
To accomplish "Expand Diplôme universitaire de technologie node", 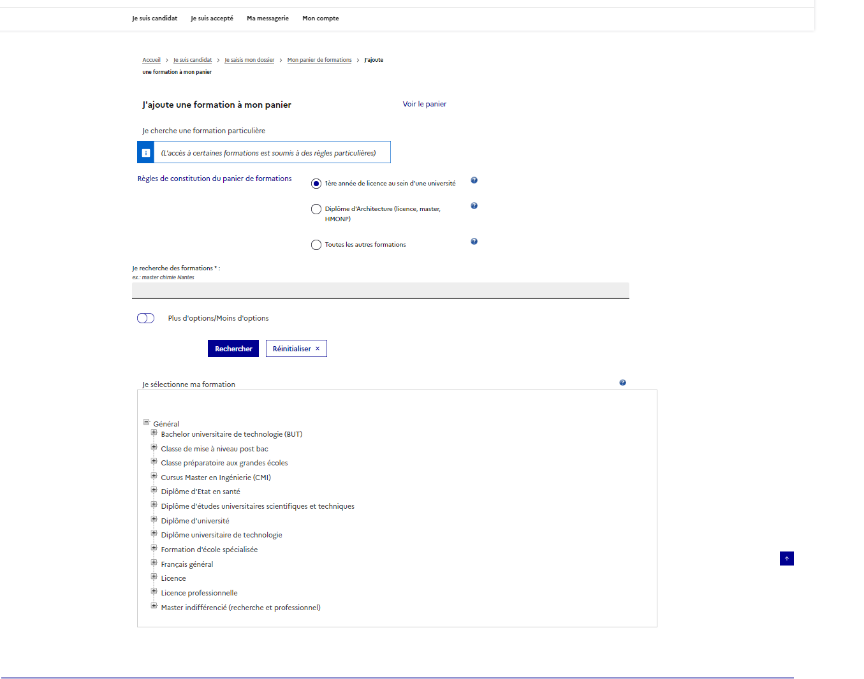I will pos(154,533).
